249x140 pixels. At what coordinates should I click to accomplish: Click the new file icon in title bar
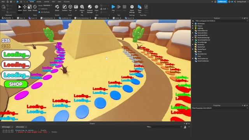coord(7,2)
